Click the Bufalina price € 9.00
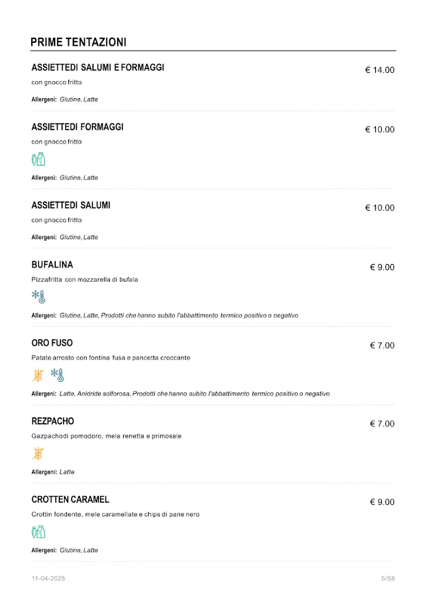The height and width of the screenshot is (602, 426). point(382,267)
